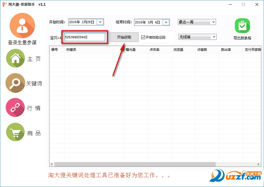Click the 支付买家数 column header
The height and width of the screenshot is (187, 264).
click(x=252, y=50)
